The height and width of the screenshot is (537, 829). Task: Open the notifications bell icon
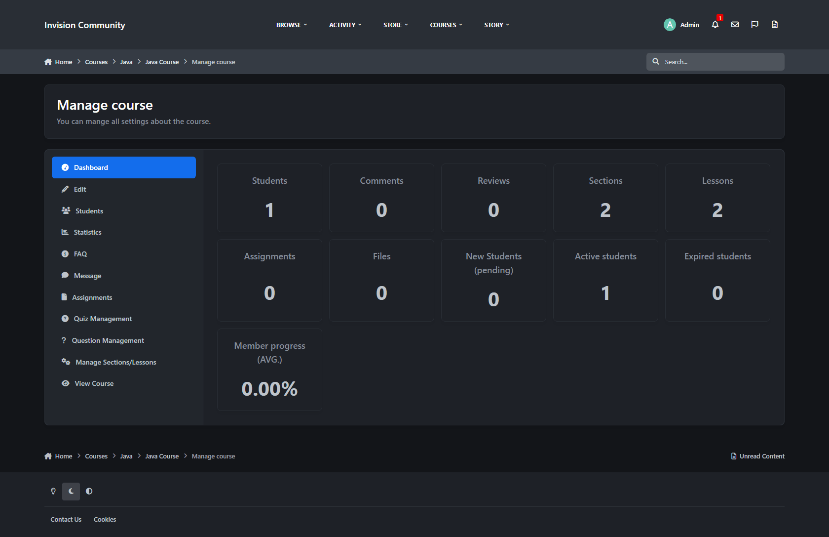715,25
